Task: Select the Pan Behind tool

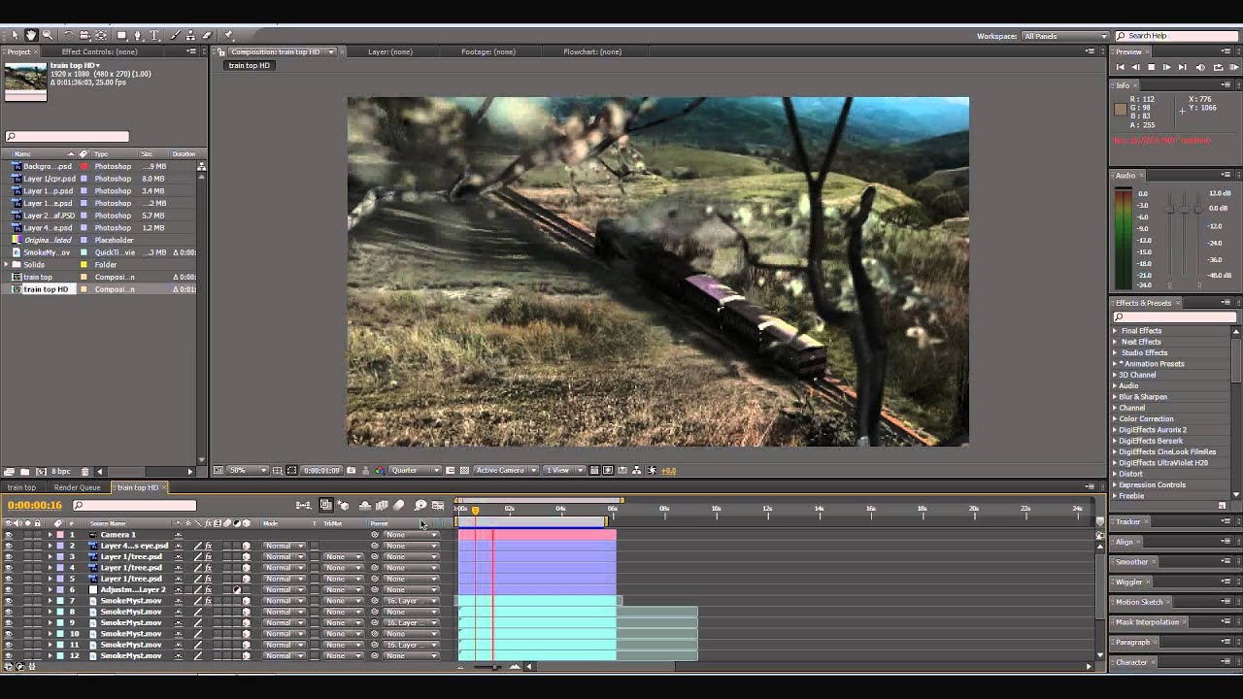Action: (101, 35)
